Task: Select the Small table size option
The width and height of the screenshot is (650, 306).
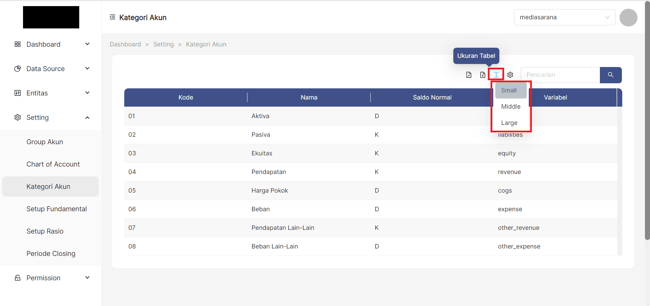Action: coord(510,90)
